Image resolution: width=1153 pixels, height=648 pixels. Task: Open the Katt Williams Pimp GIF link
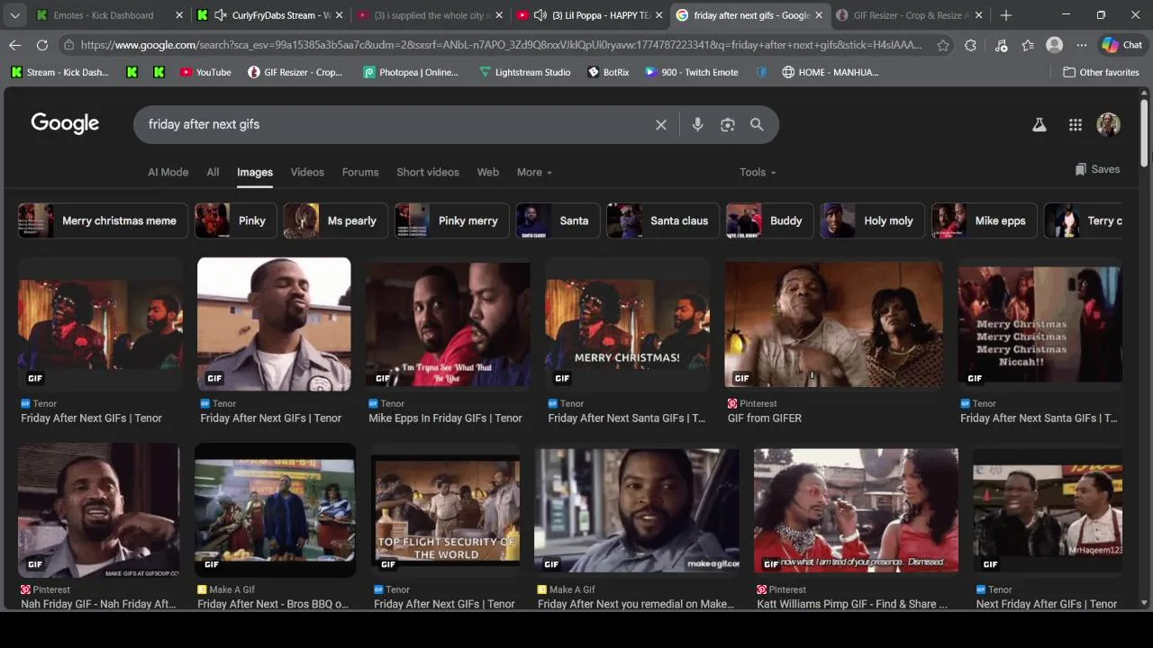pos(852,604)
